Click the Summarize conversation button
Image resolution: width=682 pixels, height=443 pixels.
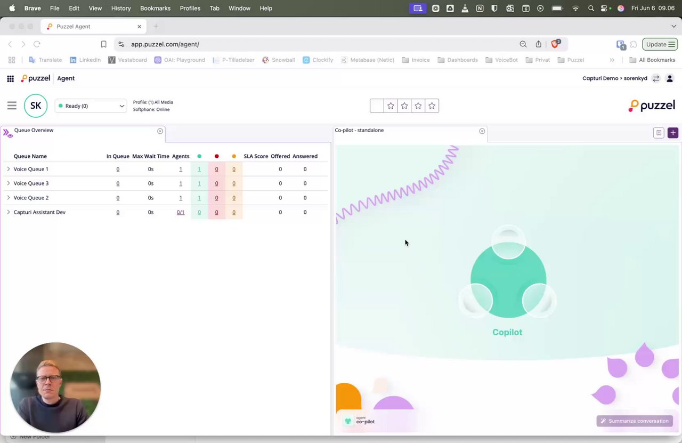tap(634, 421)
